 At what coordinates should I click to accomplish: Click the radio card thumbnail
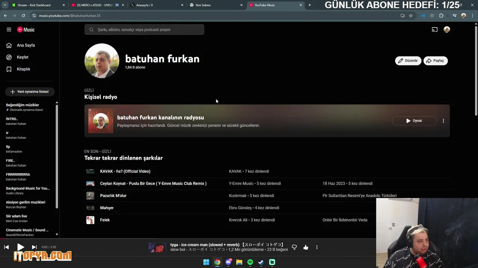(101, 121)
